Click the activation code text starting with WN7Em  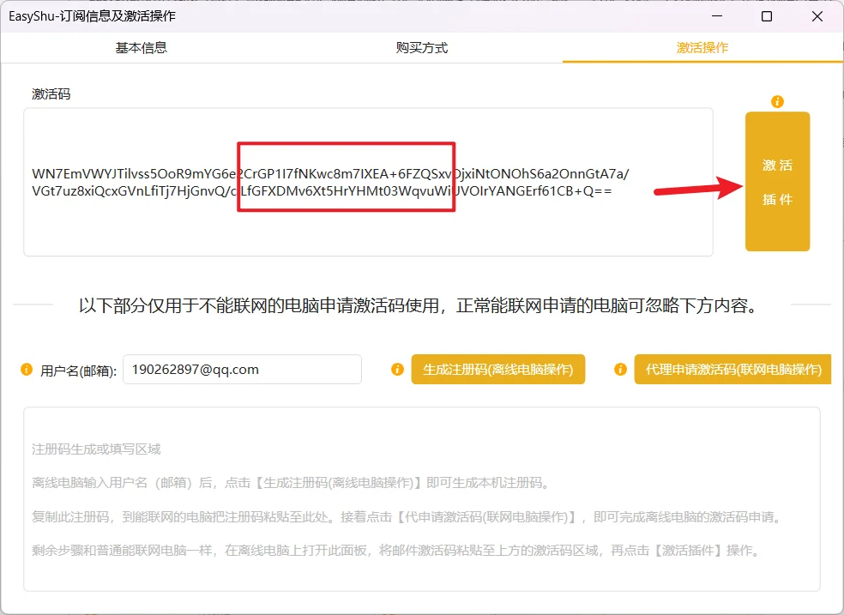point(330,174)
